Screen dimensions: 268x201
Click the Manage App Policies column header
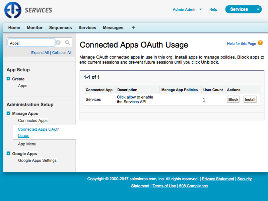180,90
